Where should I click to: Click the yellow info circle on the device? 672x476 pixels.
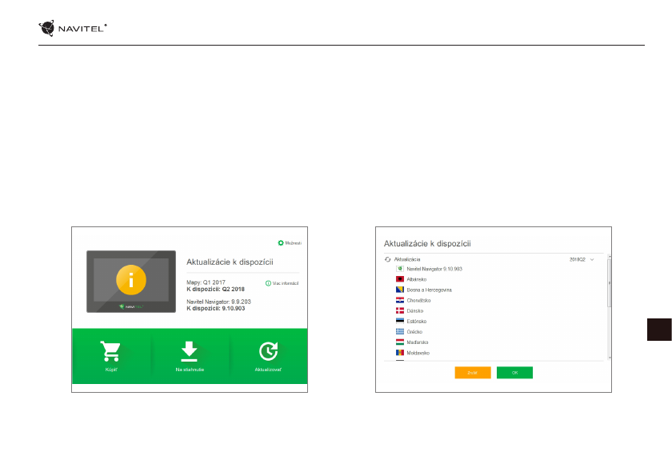pos(131,280)
